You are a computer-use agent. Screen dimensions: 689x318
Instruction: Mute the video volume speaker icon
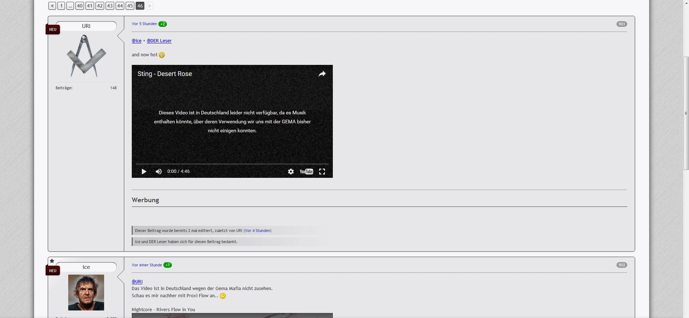[x=159, y=171]
